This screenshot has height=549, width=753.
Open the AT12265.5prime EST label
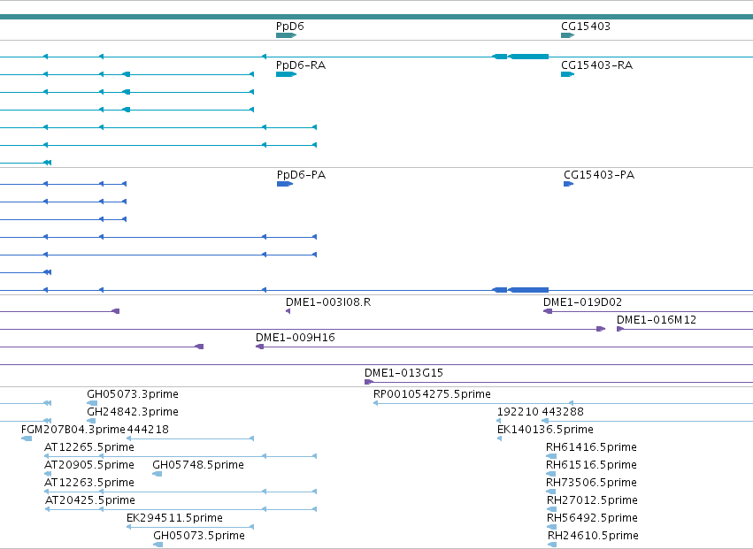(89, 447)
